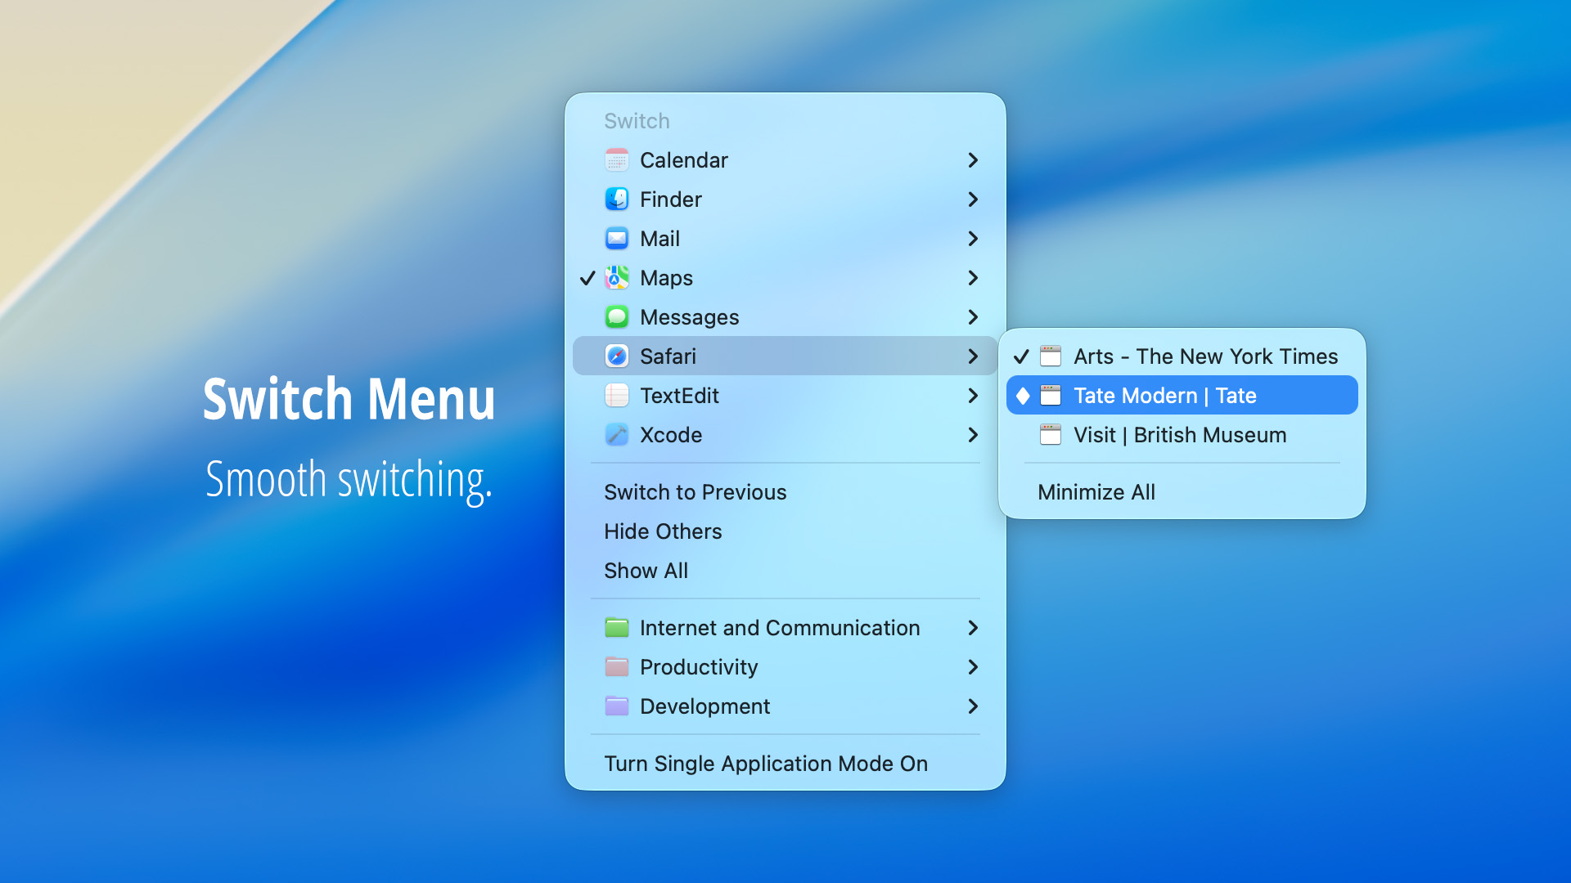Click the checkmark next to Maps
1571x883 pixels.
[x=587, y=278]
